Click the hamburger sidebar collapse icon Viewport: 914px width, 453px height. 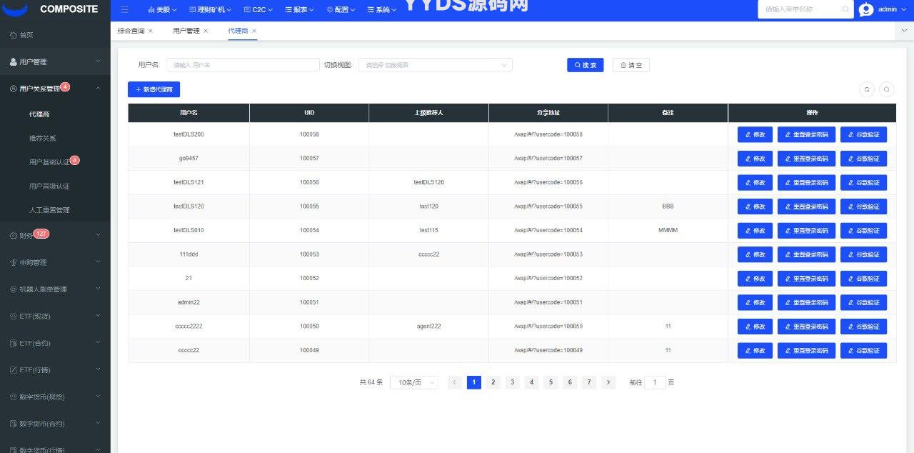click(x=125, y=10)
